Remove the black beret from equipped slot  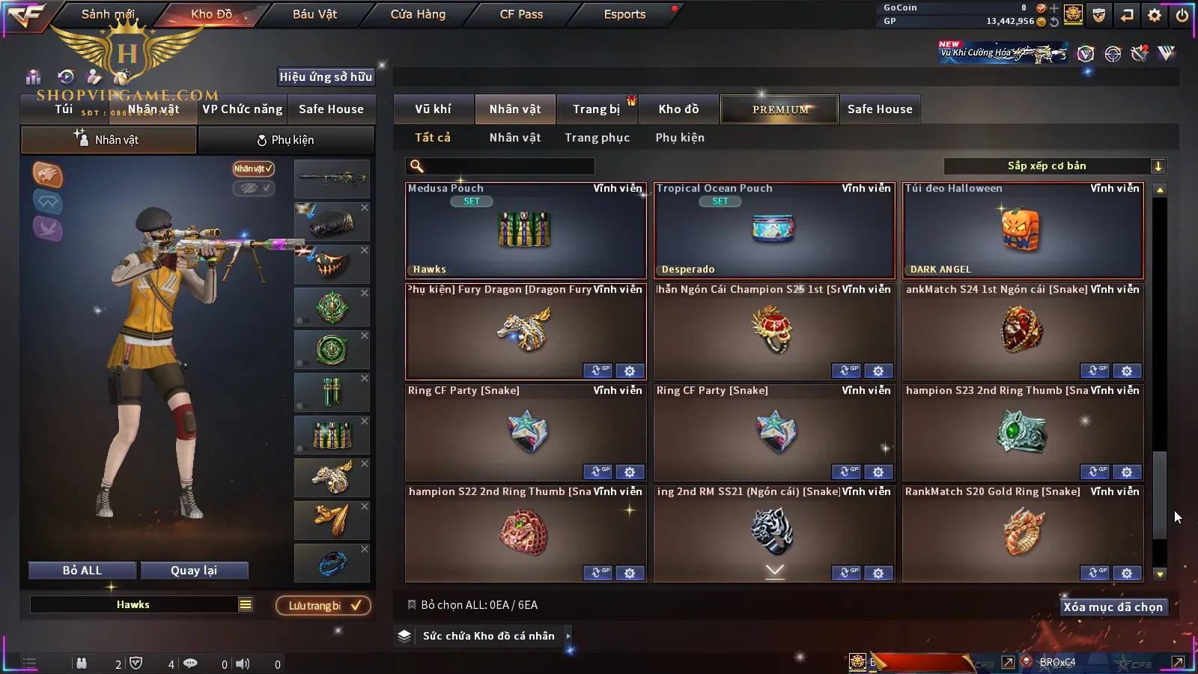point(365,207)
